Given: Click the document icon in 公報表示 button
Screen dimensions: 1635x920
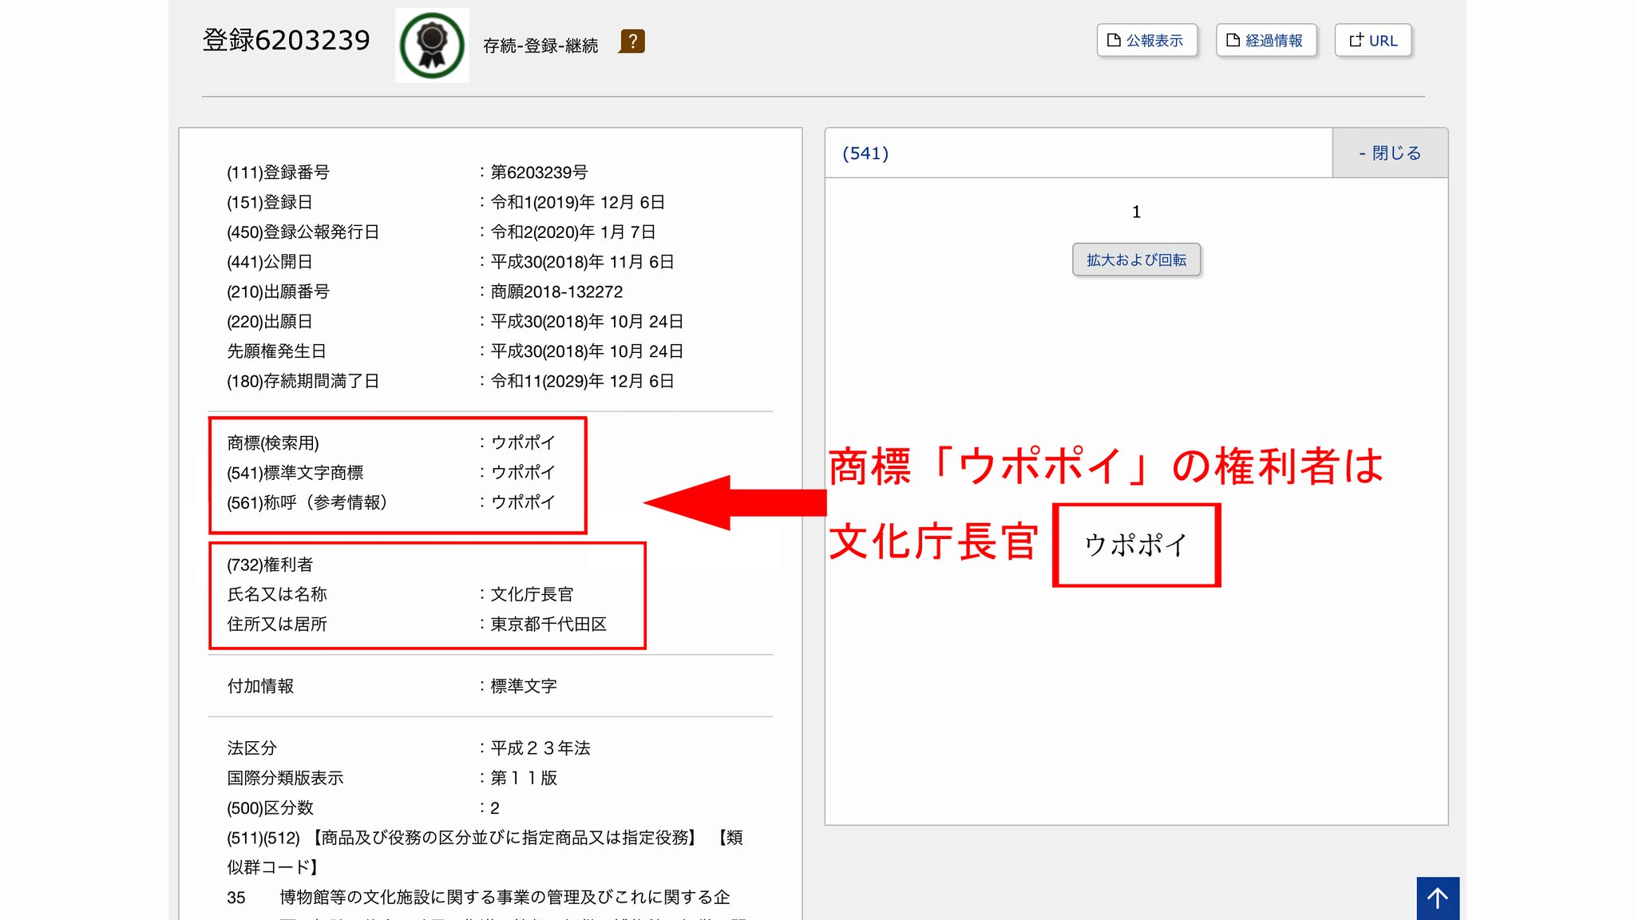Looking at the screenshot, I should point(1114,40).
